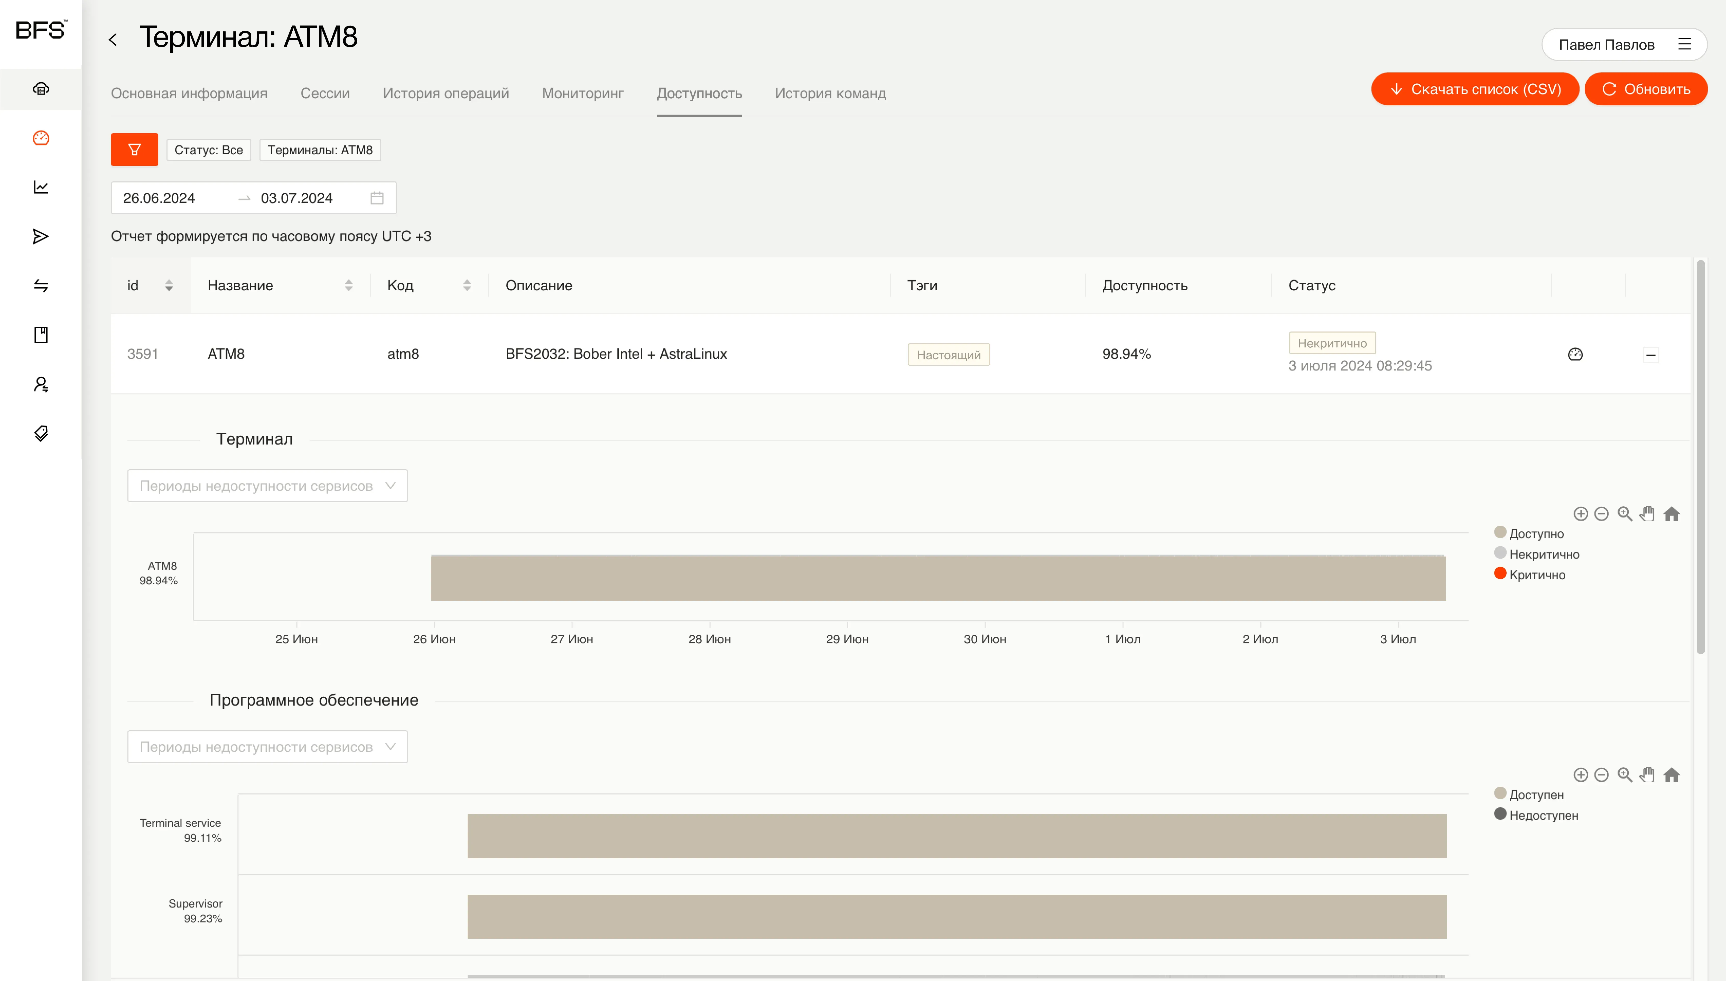This screenshot has height=981, width=1726.
Task: Open the analytics chart sidebar icon
Action: 41,187
